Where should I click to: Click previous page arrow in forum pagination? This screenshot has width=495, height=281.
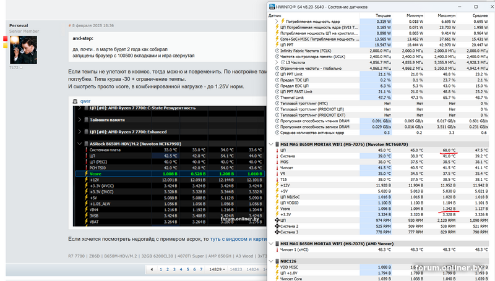(x=152, y=269)
